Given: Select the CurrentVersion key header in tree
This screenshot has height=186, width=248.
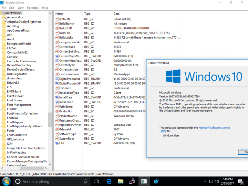Looking at the screenshot, I should pyautogui.click(x=12, y=13).
